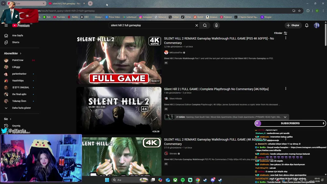Viewport: 327px width, 184px height.
Task: Open the notifications bell
Action: 307,25
